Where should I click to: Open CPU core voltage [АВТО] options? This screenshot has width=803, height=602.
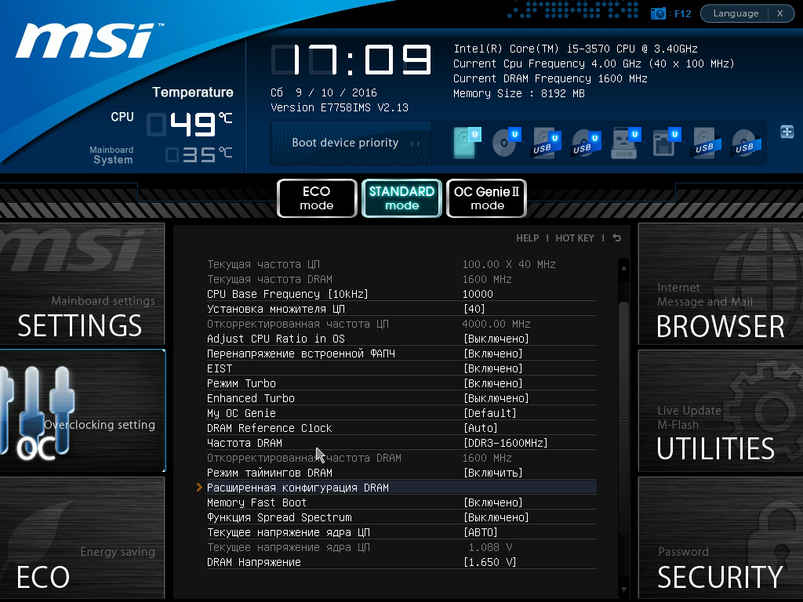pos(401,532)
